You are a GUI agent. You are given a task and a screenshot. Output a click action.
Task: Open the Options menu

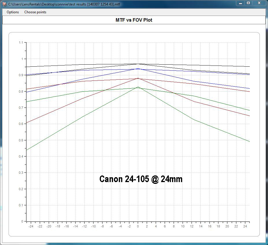point(13,12)
